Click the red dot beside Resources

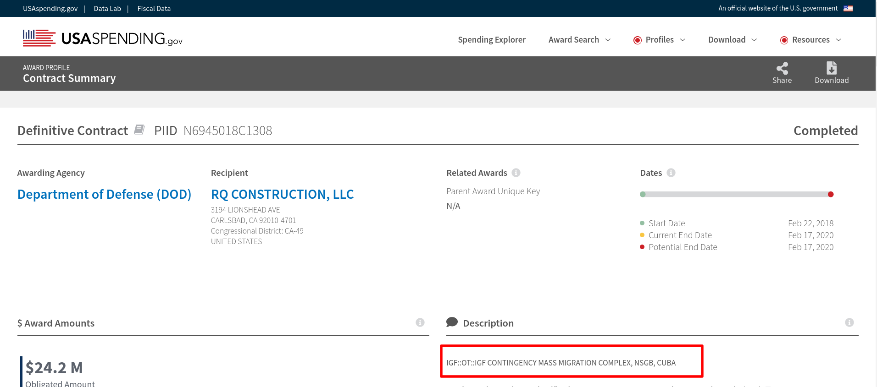(784, 40)
